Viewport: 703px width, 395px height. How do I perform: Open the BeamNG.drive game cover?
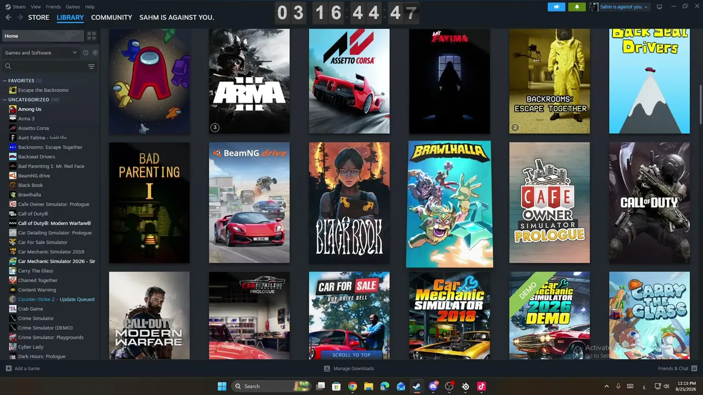249,202
